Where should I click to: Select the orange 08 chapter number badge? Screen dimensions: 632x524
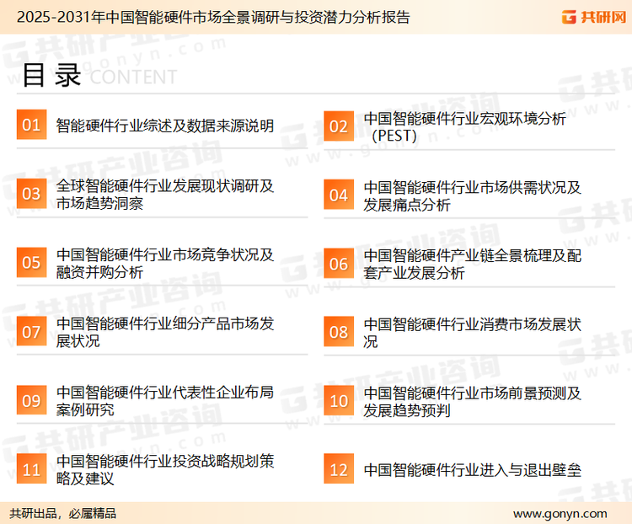(339, 332)
